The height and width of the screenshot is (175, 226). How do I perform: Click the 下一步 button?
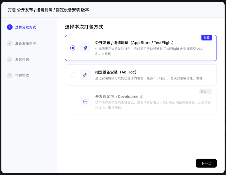pos(206,163)
